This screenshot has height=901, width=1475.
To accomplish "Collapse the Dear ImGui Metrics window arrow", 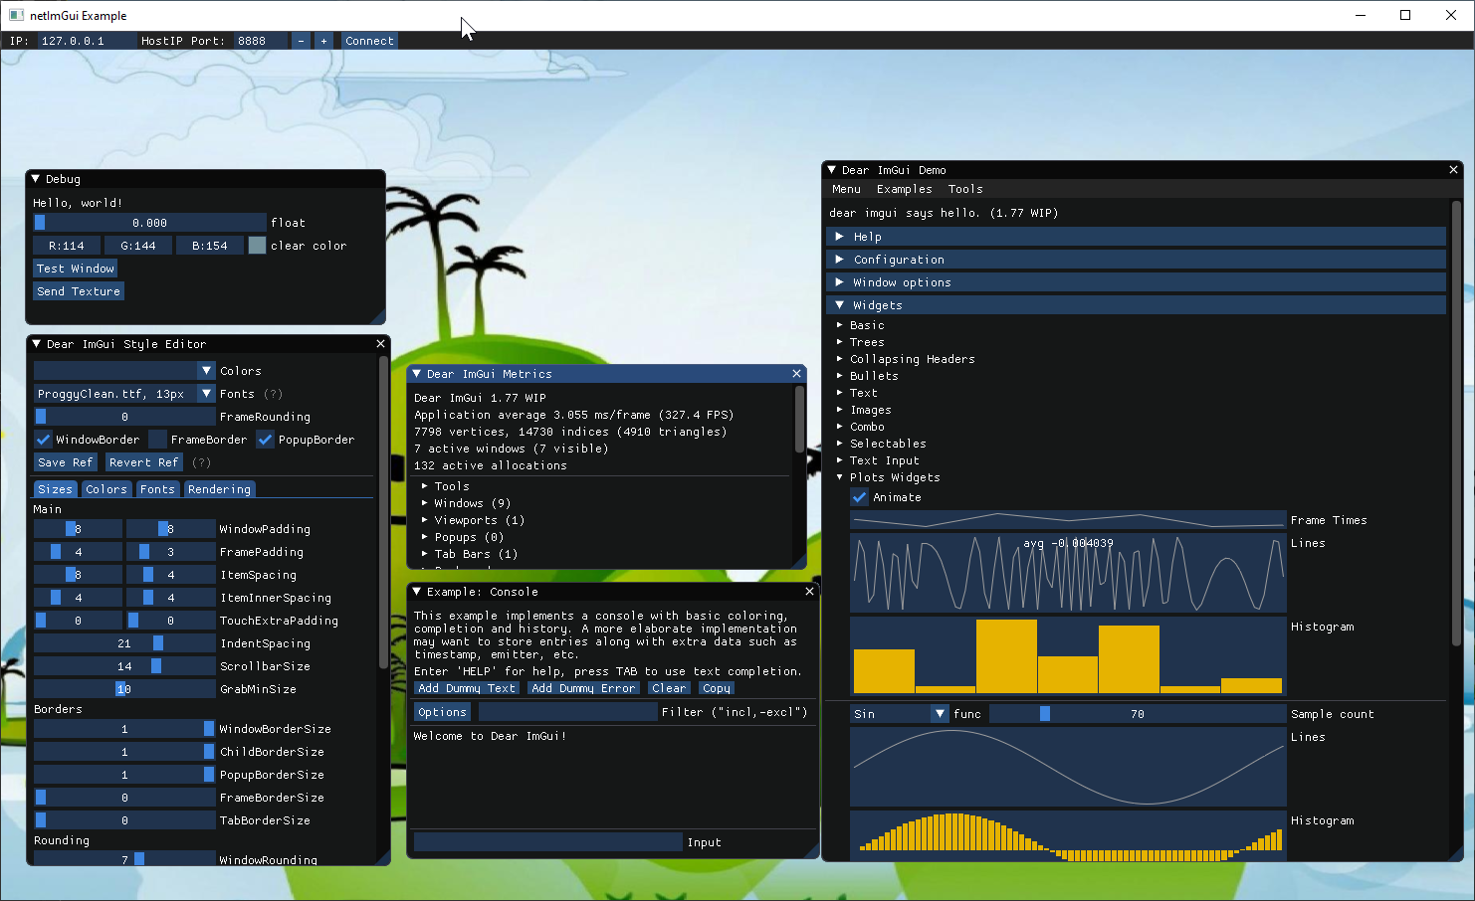I will pyautogui.click(x=417, y=374).
